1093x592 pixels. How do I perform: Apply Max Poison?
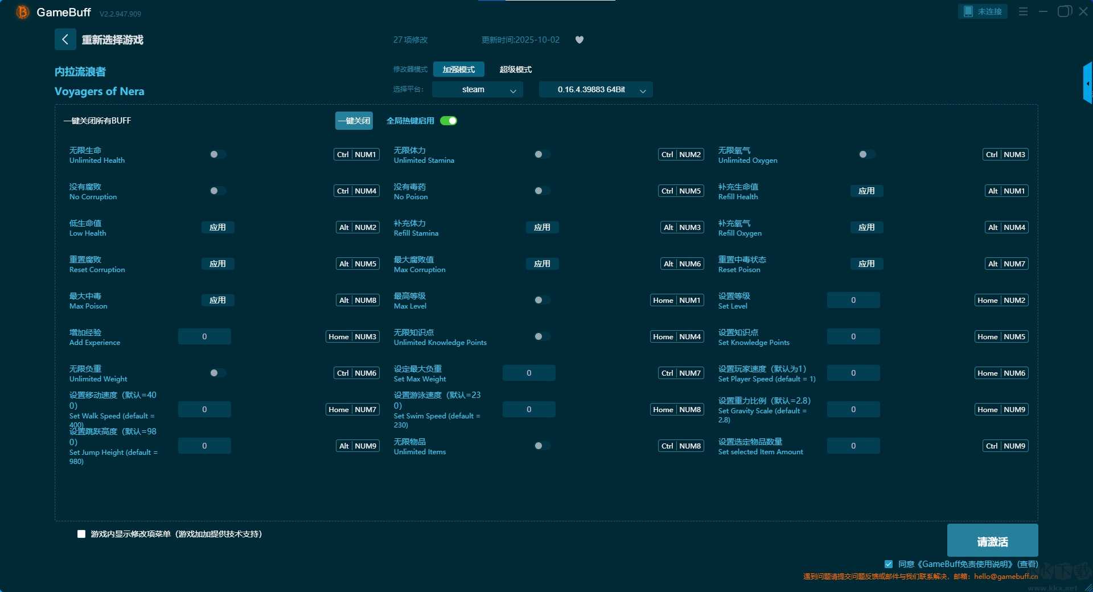point(217,300)
